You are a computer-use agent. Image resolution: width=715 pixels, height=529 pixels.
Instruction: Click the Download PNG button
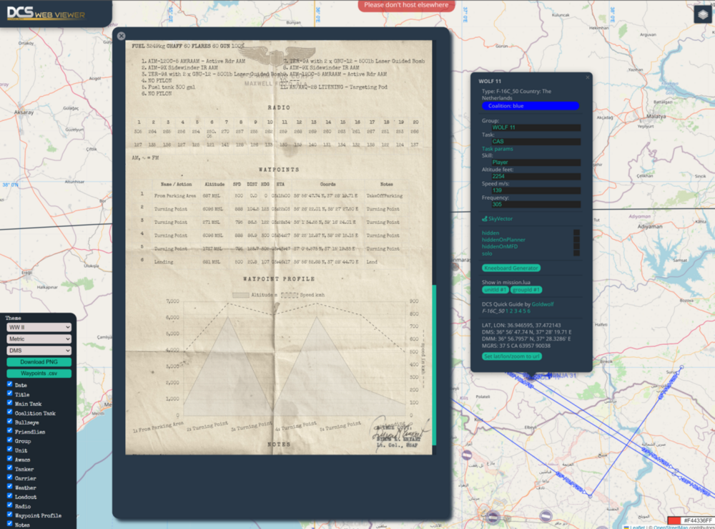(x=39, y=362)
